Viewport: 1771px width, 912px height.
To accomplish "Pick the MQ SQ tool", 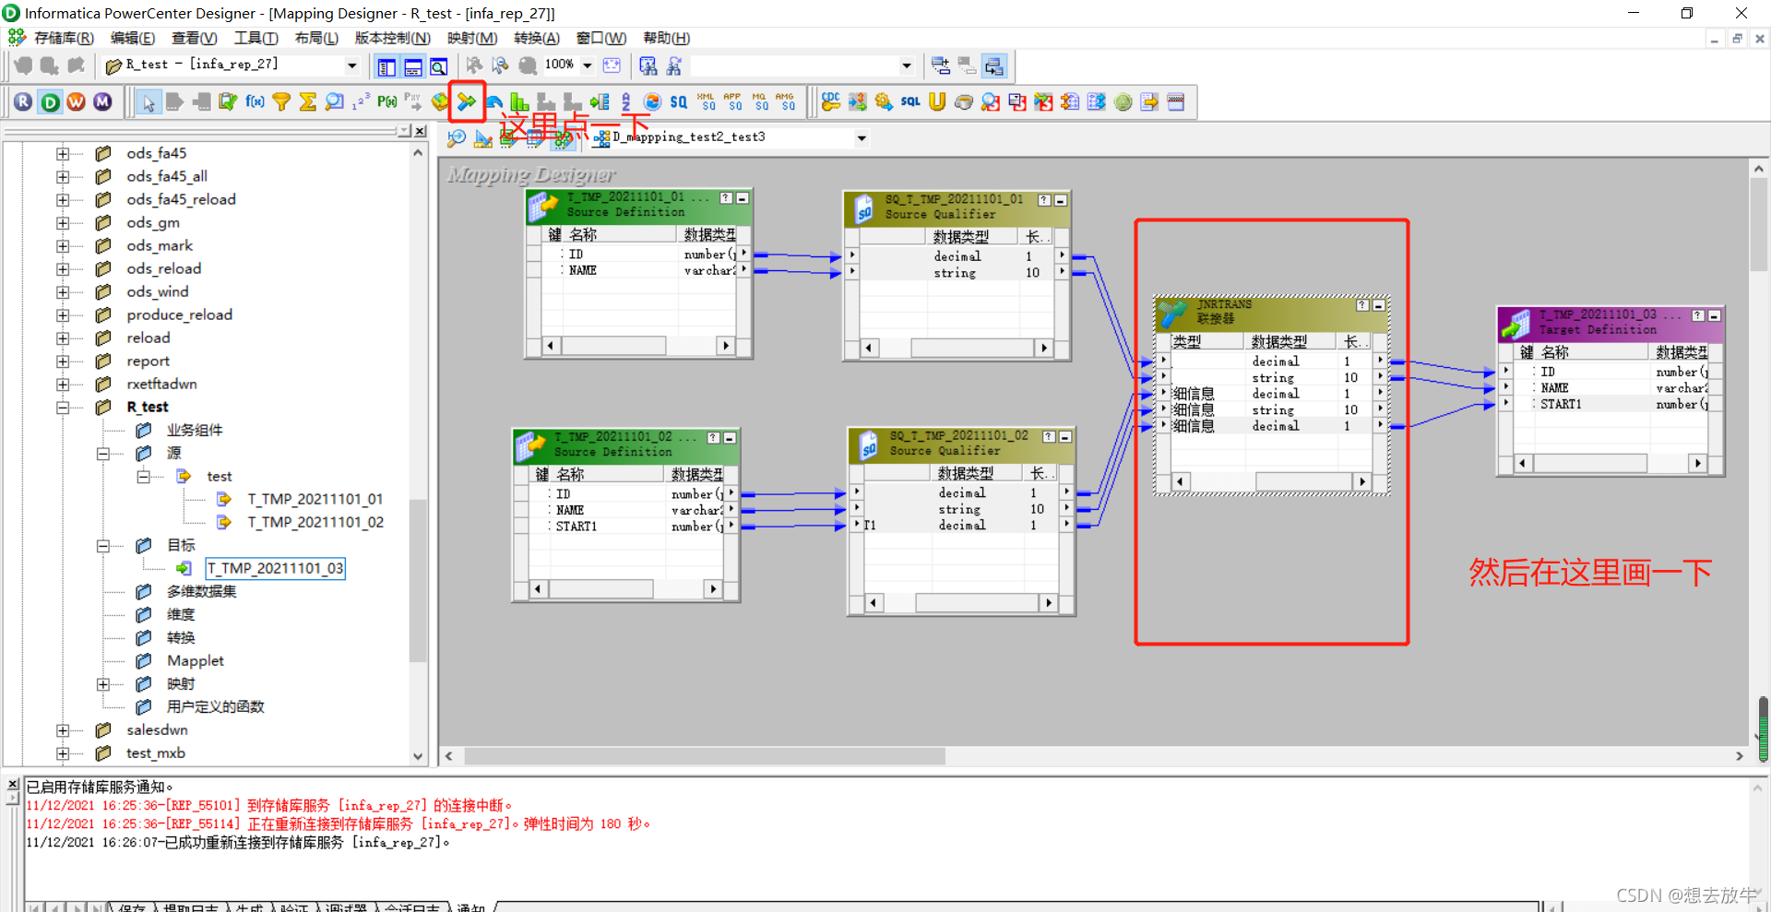I will (759, 101).
